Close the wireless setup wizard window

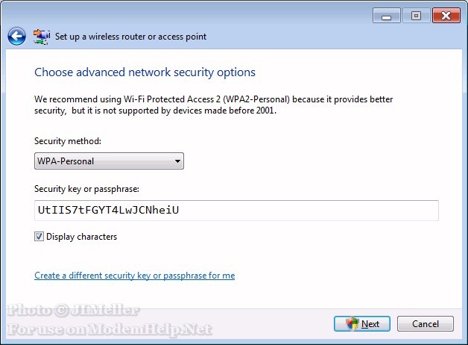pyautogui.click(x=446, y=15)
